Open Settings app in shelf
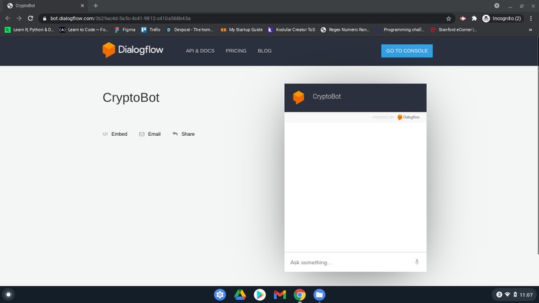This screenshot has height=303, width=539. tap(220, 295)
